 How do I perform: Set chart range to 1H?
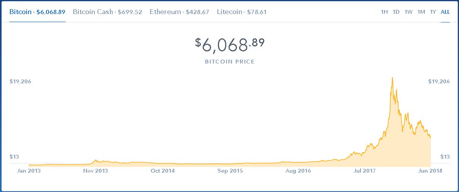pyautogui.click(x=384, y=12)
